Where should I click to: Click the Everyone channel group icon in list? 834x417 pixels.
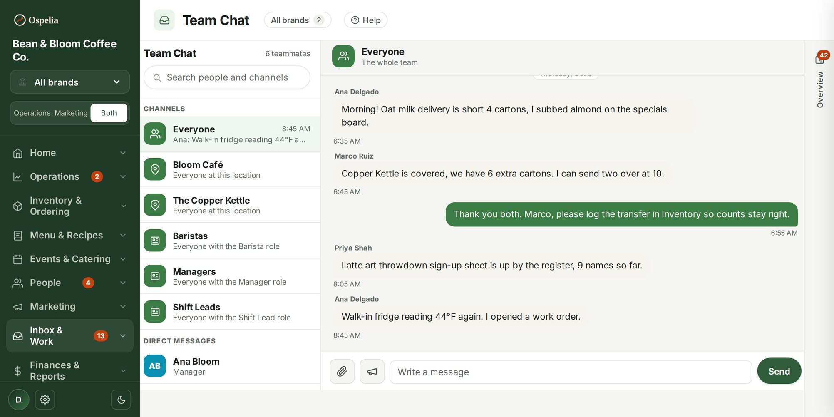coord(155,134)
